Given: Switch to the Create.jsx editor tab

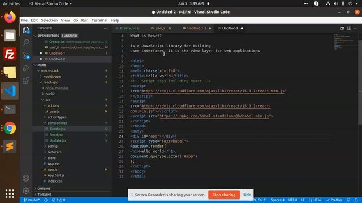Looking at the screenshot, I should (128, 28).
